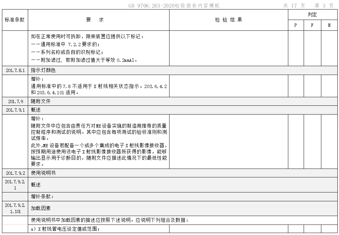Click the P column header
Viewport: 339px width, 235px height.
click(296, 25)
